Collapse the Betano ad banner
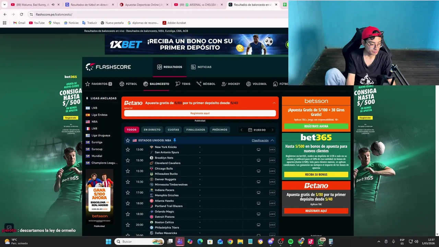439x247 pixels. [274, 103]
